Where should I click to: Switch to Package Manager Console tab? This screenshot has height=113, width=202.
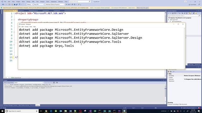[x=10, y=105]
